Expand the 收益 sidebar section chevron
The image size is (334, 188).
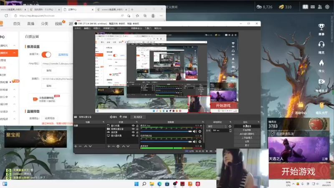click(14, 89)
